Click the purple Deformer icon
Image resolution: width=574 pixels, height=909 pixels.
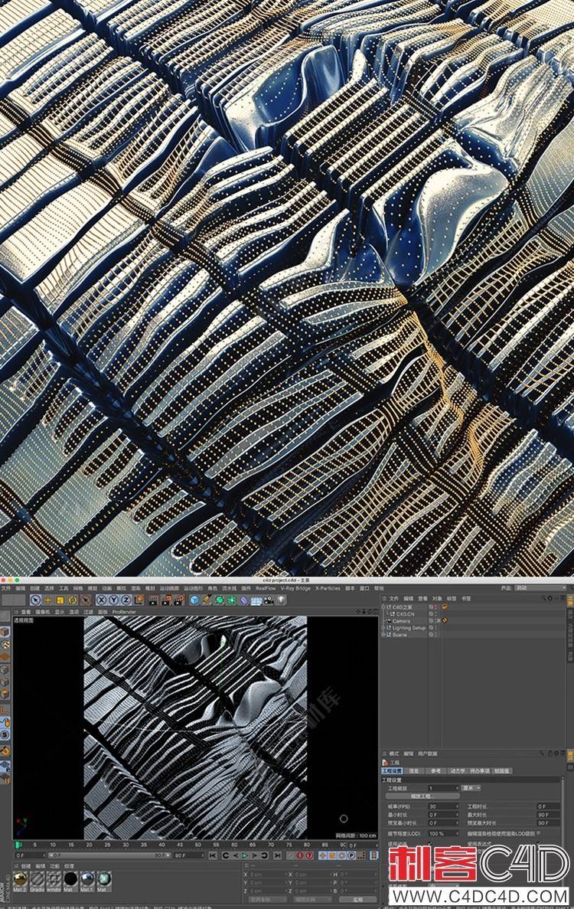pos(243,600)
